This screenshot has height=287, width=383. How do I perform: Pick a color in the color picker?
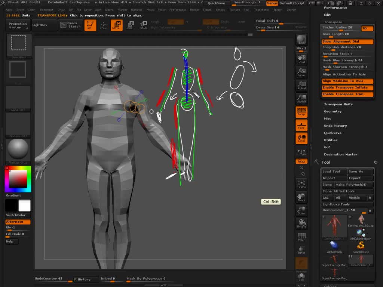point(18,179)
